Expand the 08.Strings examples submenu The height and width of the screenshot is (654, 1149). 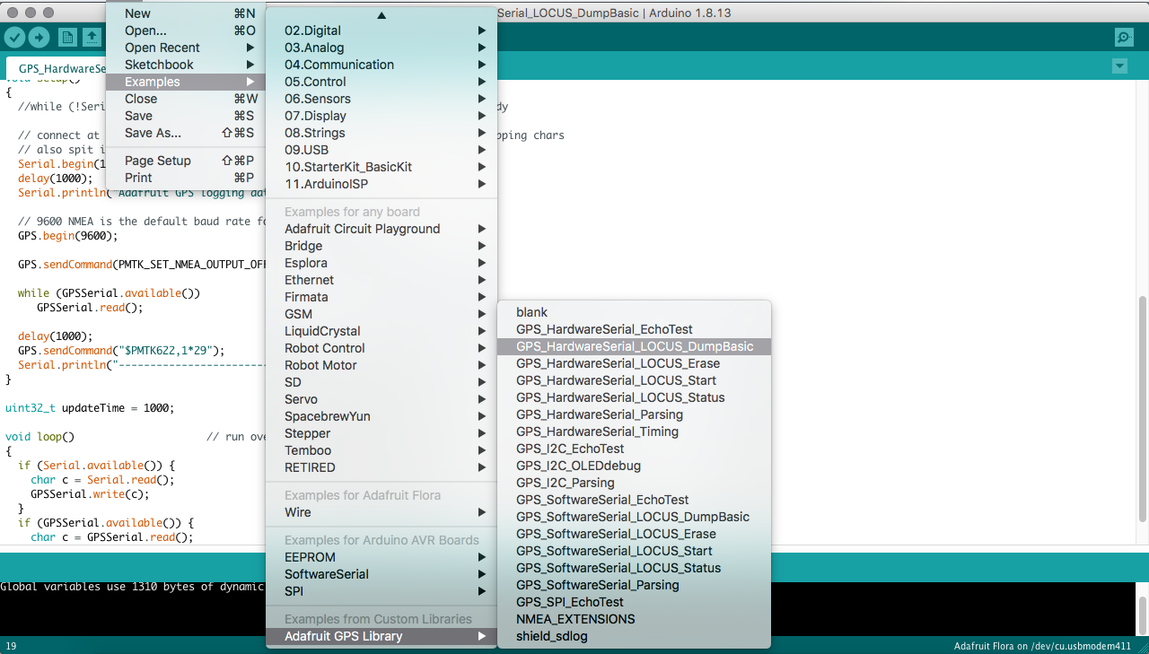coord(382,133)
